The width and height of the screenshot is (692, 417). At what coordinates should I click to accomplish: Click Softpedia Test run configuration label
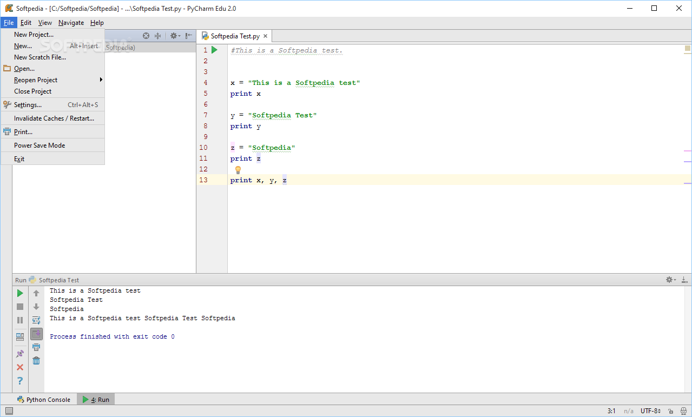59,280
